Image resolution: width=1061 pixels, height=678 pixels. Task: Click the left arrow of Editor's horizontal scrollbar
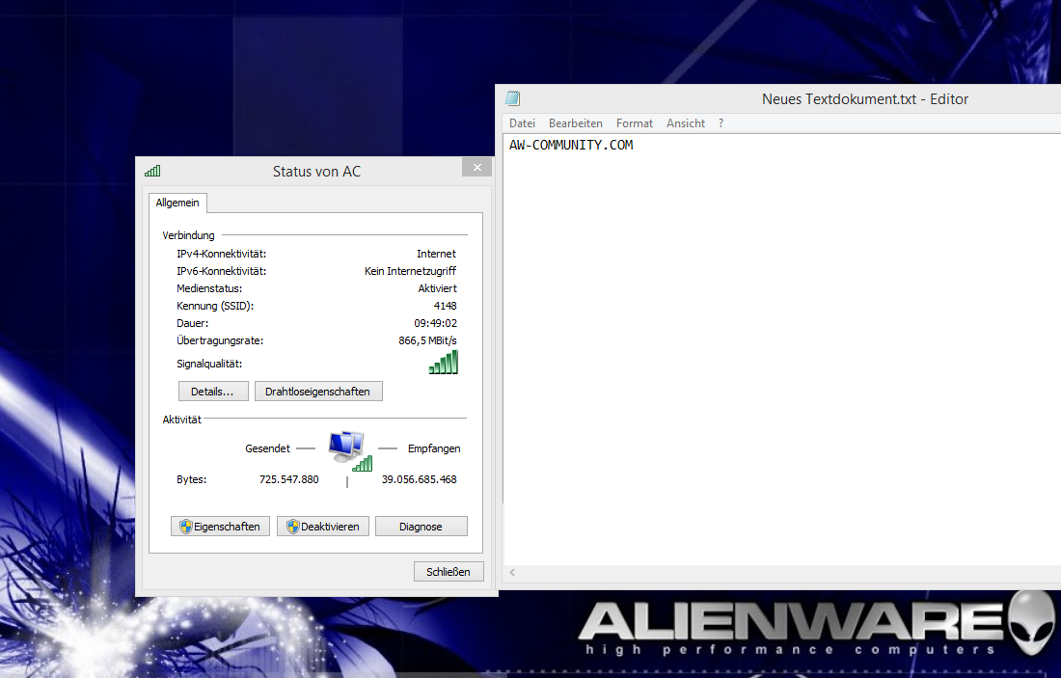point(512,572)
